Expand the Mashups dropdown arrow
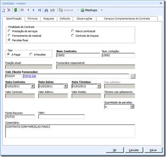This screenshot has height=157, width=166. [101, 10]
